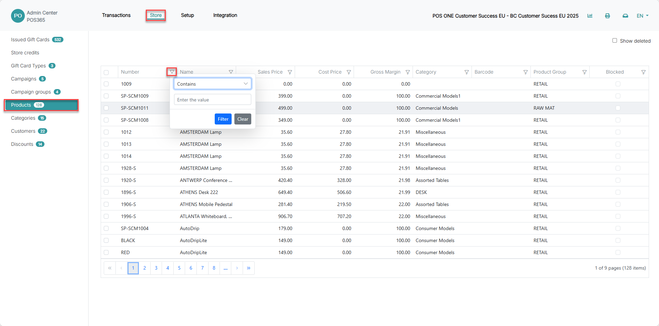659x326 pixels.
Task: Click the RAW MAT product group cell
Action: click(544, 108)
